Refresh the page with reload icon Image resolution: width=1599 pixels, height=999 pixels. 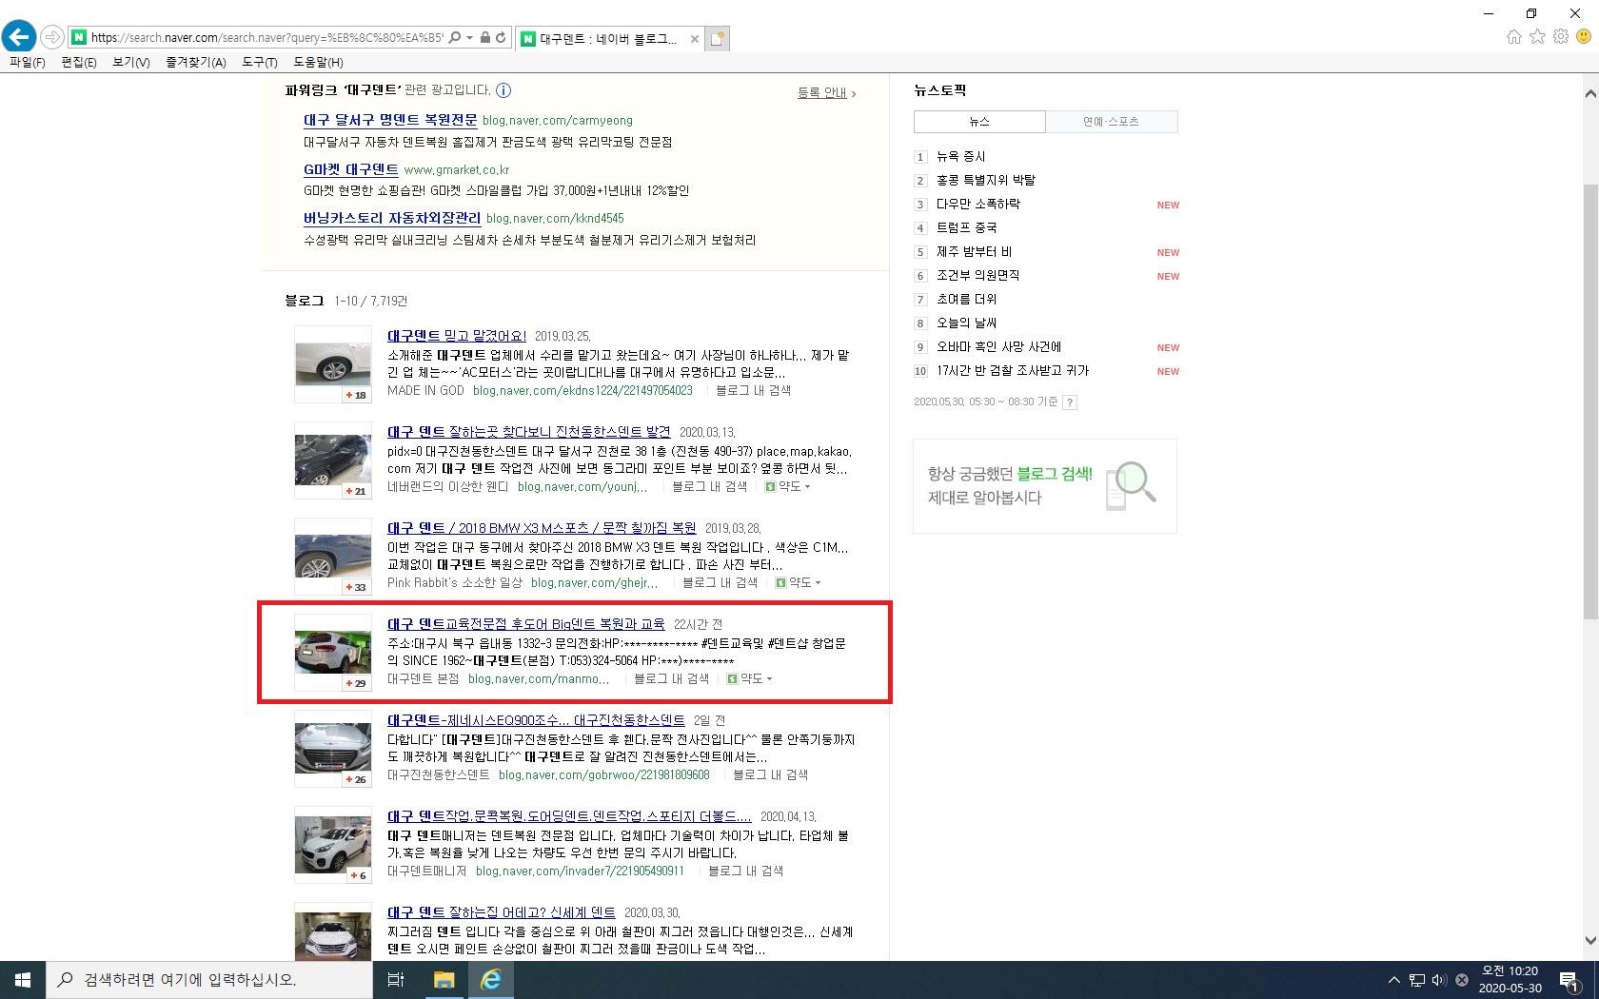tap(501, 37)
